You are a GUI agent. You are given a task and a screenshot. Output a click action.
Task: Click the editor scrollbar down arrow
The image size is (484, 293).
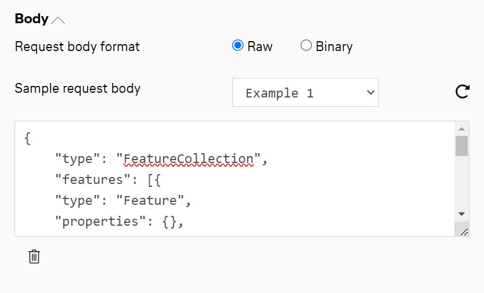pyautogui.click(x=461, y=214)
